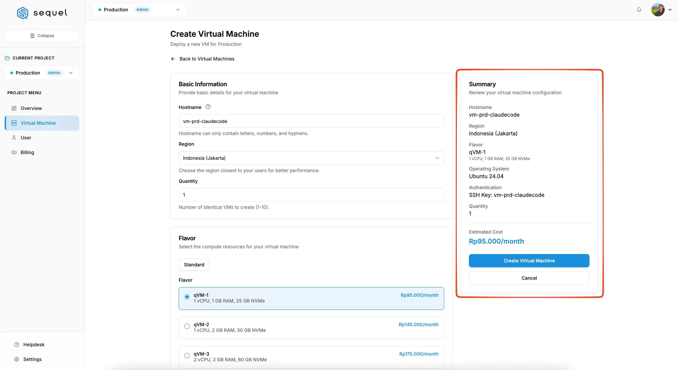Select the qVM-3 flavor radio button
The height and width of the screenshot is (370, 678).
coord(187,356)
